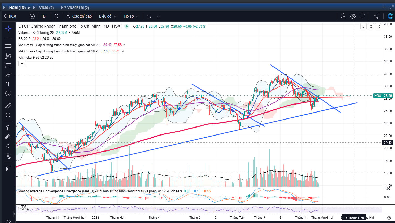The image size is (395, 223).
Task: Select the Volume indicator legend
Action: tap(36, 33)
